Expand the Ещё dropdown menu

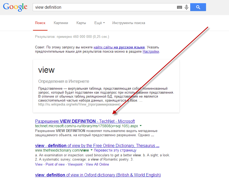tap(99, 23)
